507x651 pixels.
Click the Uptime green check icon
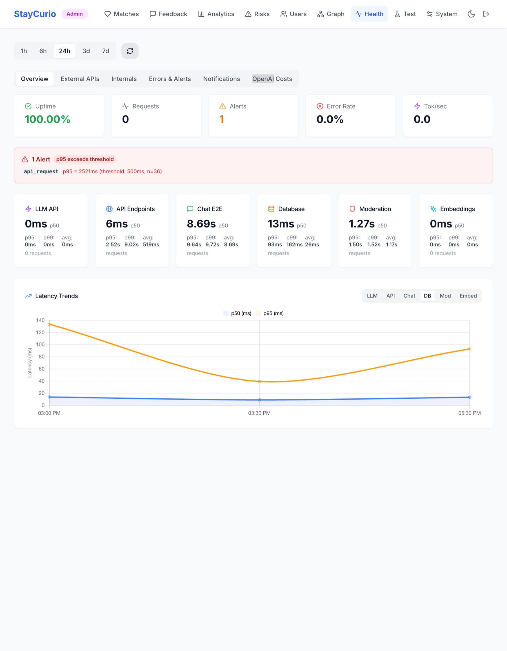point(28,106)
